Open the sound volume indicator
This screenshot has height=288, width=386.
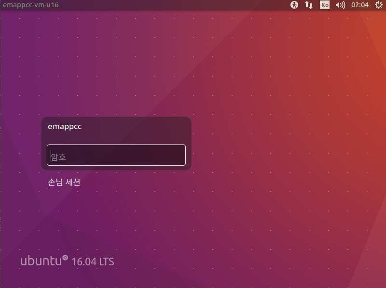(340, 5)
